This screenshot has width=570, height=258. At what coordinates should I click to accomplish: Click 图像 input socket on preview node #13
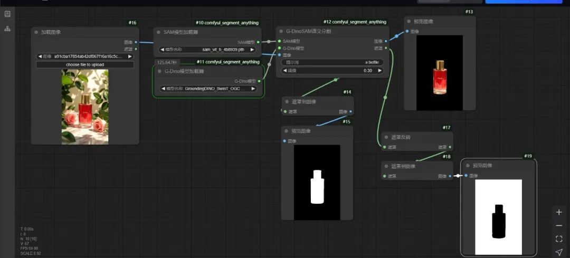tap(407, 31)
